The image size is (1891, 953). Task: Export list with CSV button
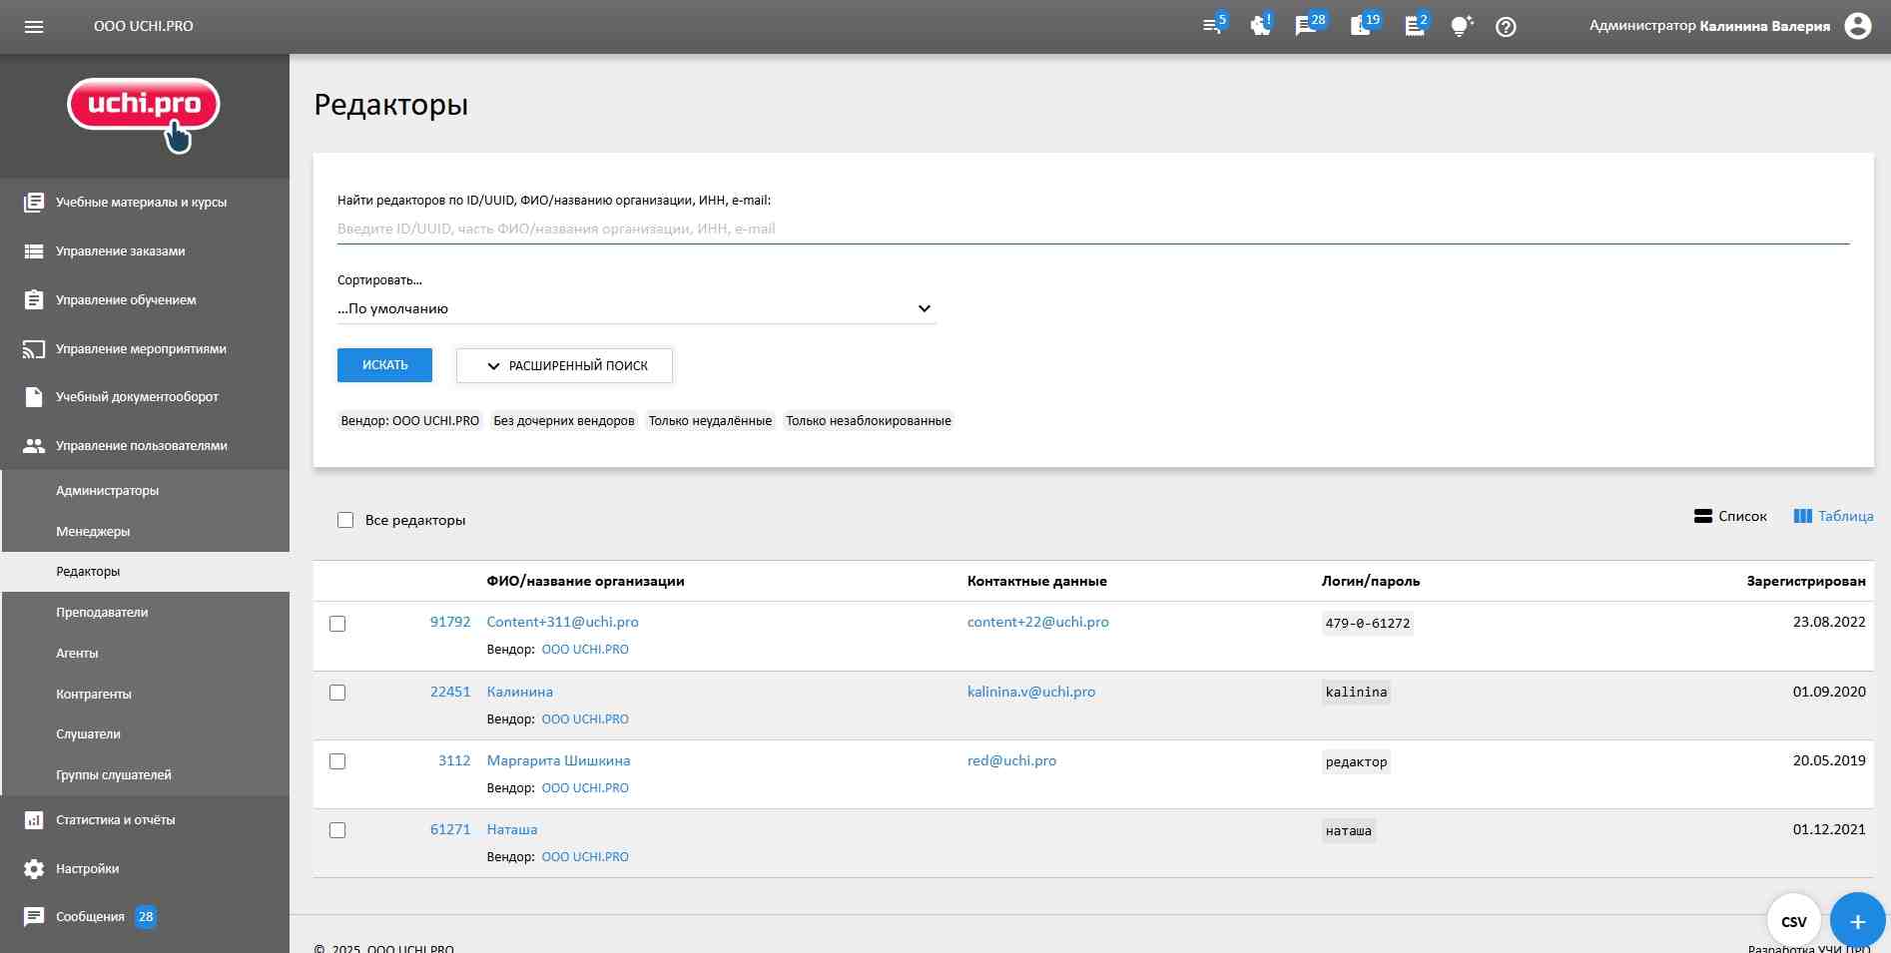1794,920
